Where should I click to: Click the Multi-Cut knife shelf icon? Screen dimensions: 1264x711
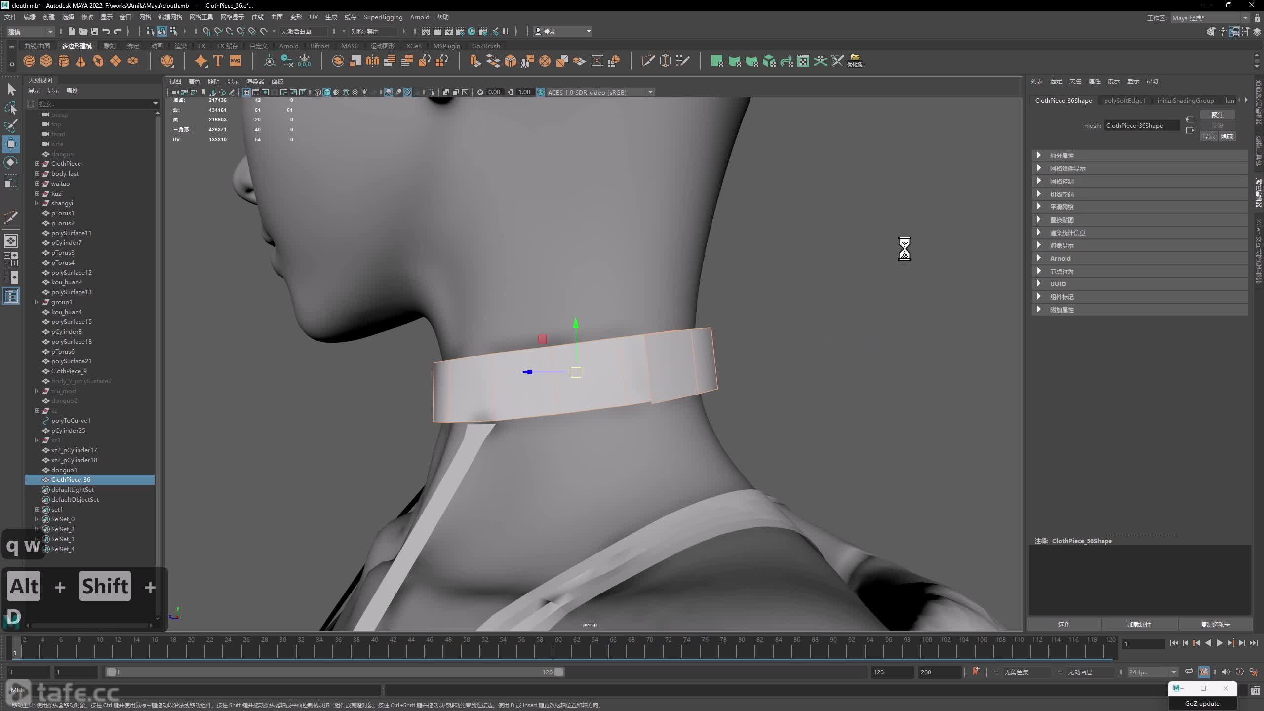pos(648,61)
